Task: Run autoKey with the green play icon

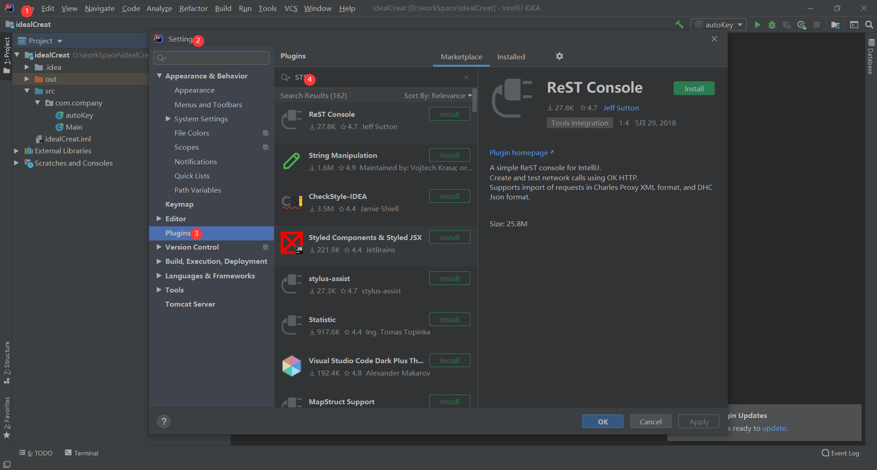Action: (757, 25)
